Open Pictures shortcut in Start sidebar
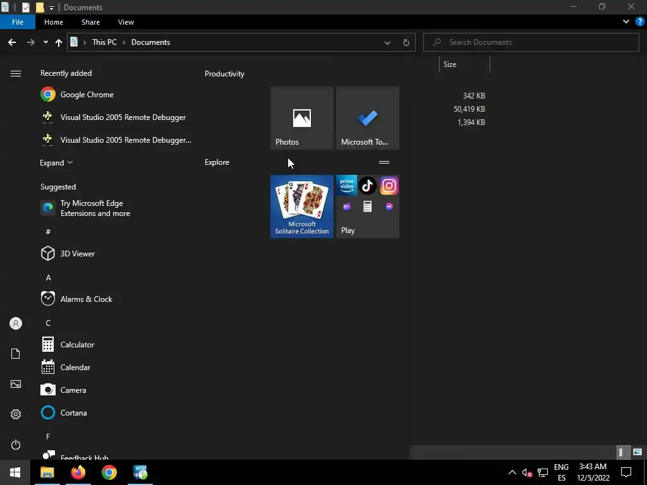The height and width of the screenshot is (485, 647). (x=16, y=384)
